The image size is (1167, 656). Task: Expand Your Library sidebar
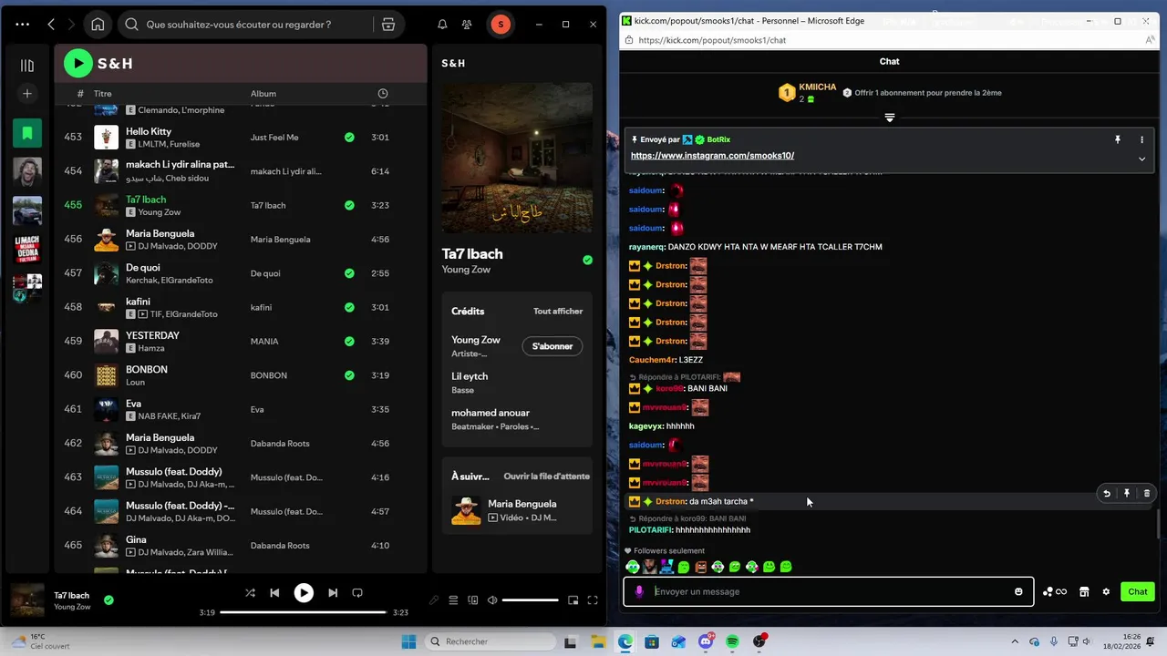tap(27, 66)
